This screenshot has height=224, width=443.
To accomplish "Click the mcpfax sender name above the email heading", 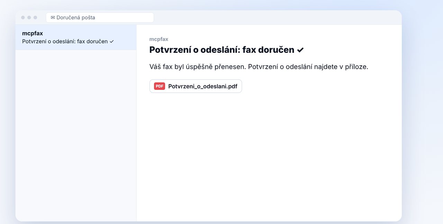I will click(x=159, y=39).
